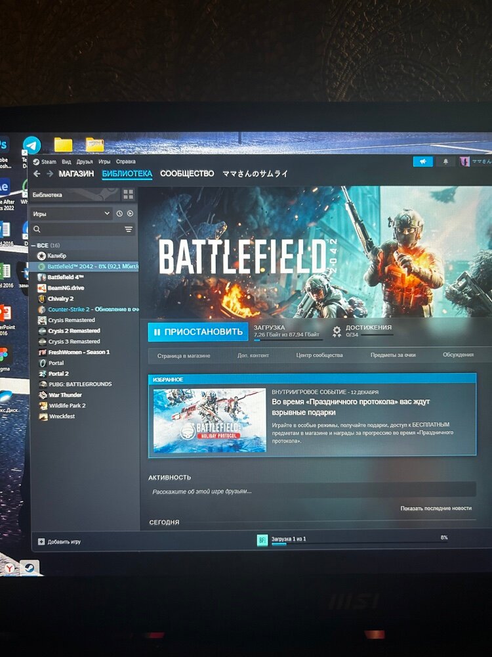Open Доп. контент link
Viewport: 492px width, 657px height.
253,355
